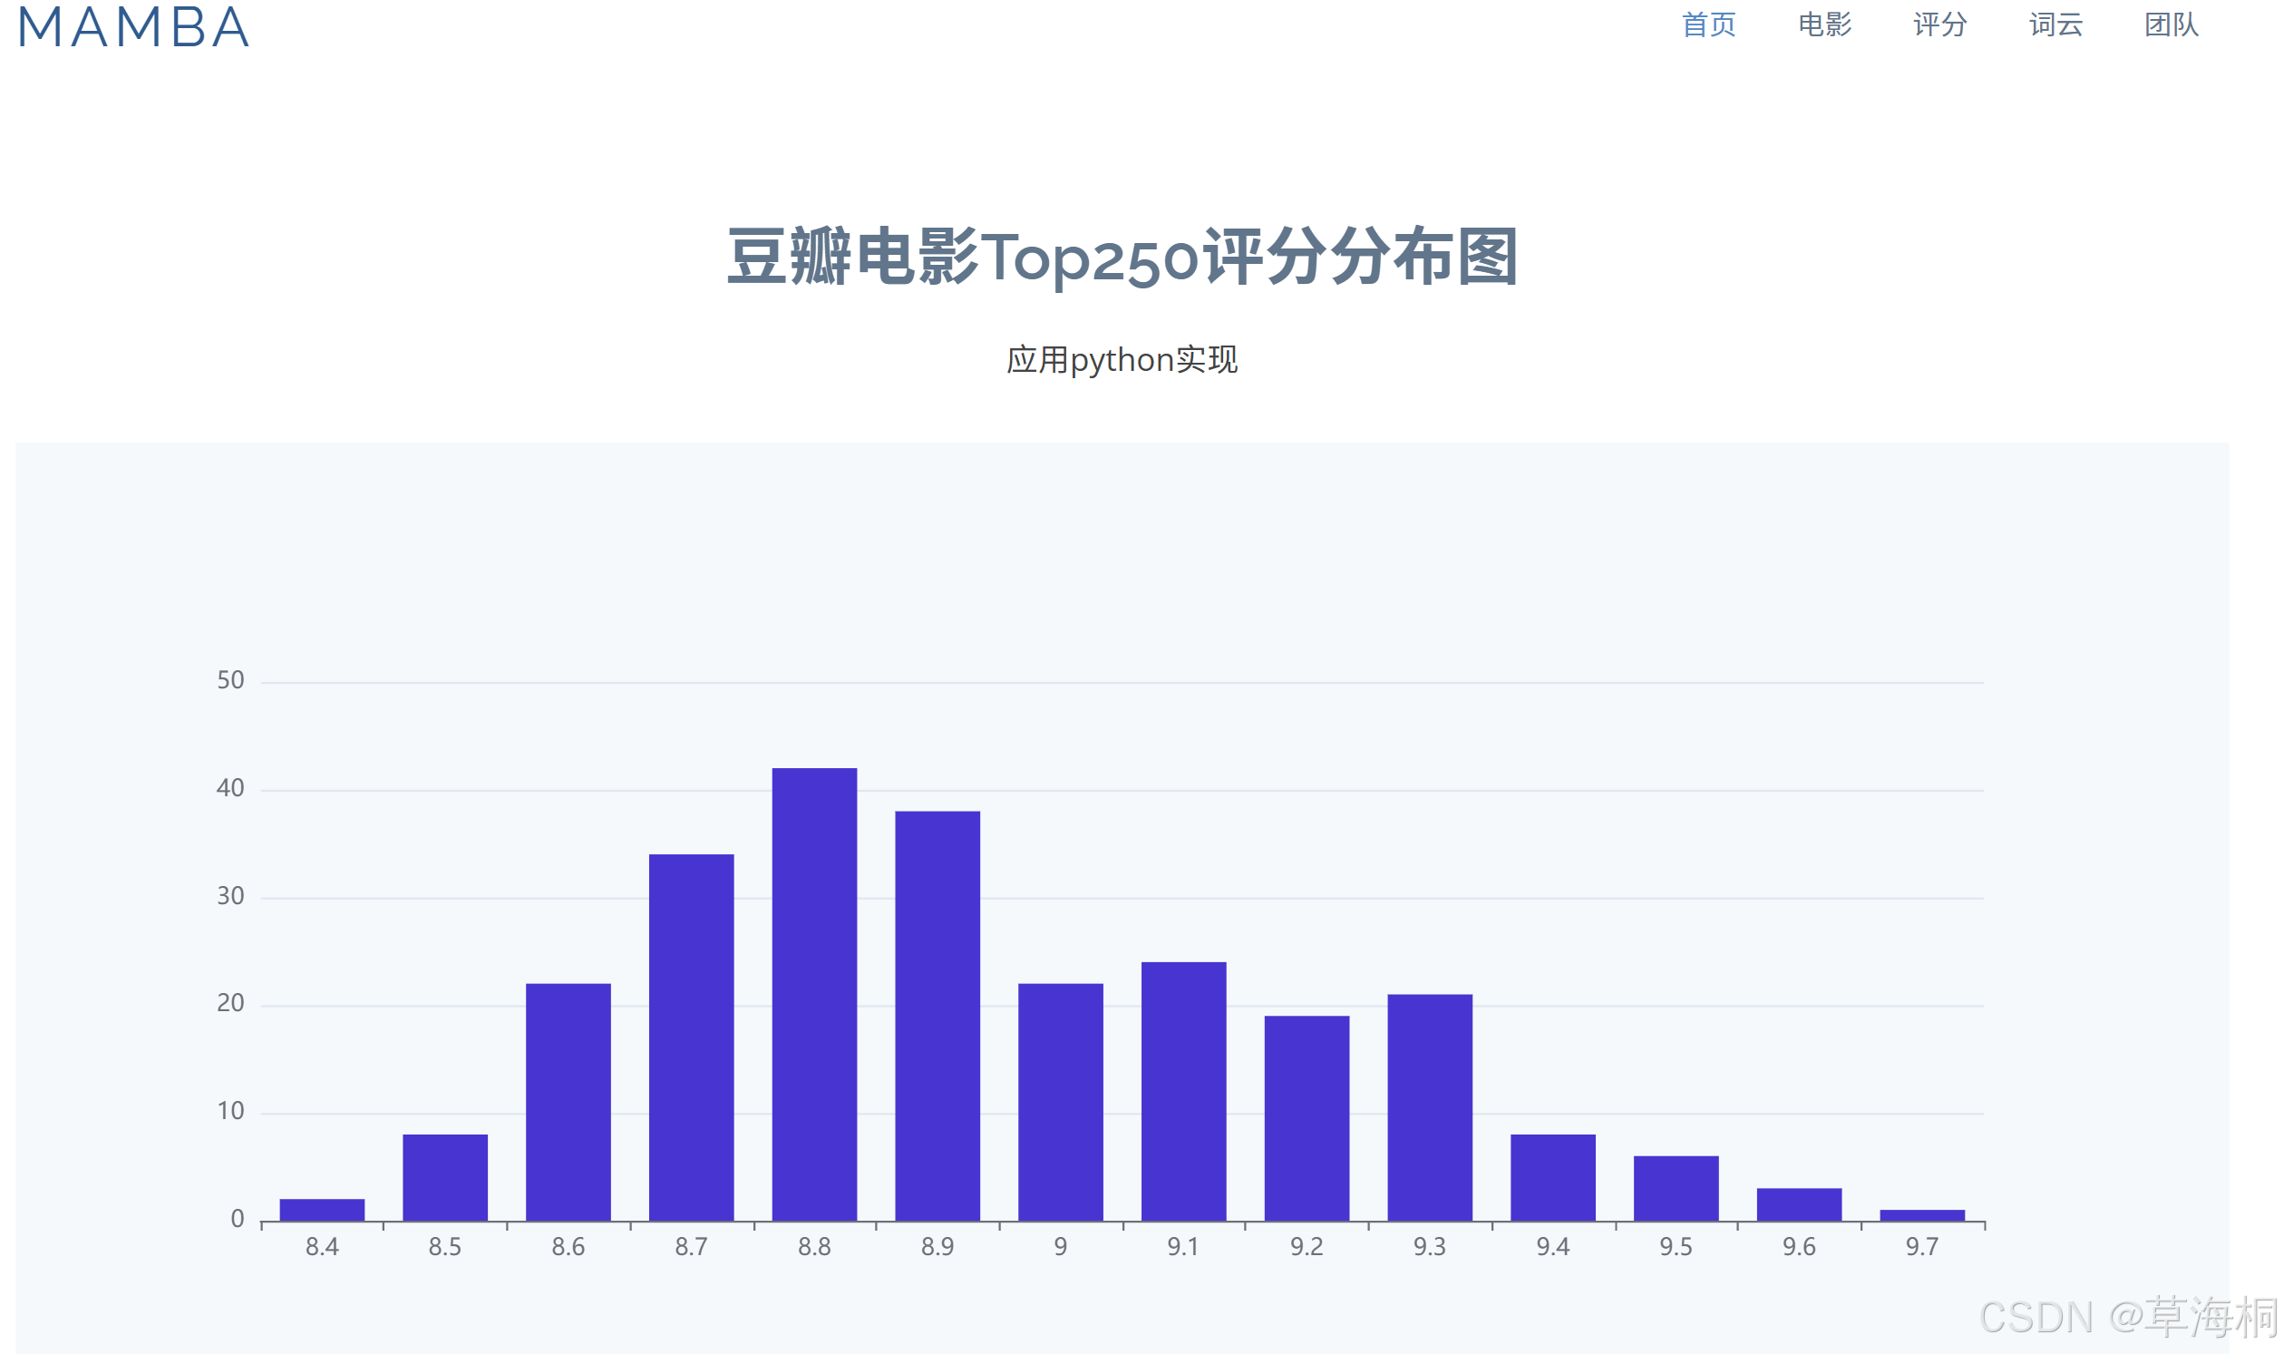
Task: Click the MAMBA logo
Action: 133,27
